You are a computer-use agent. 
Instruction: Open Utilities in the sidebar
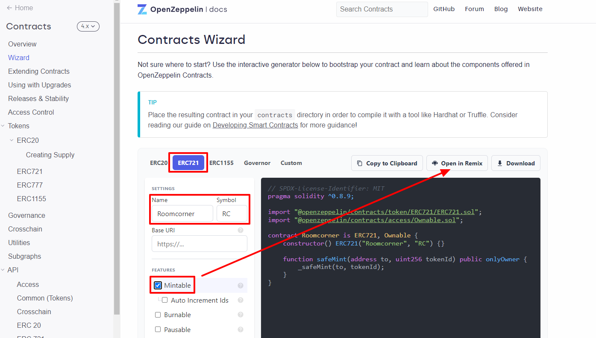[x=19, y=243]
